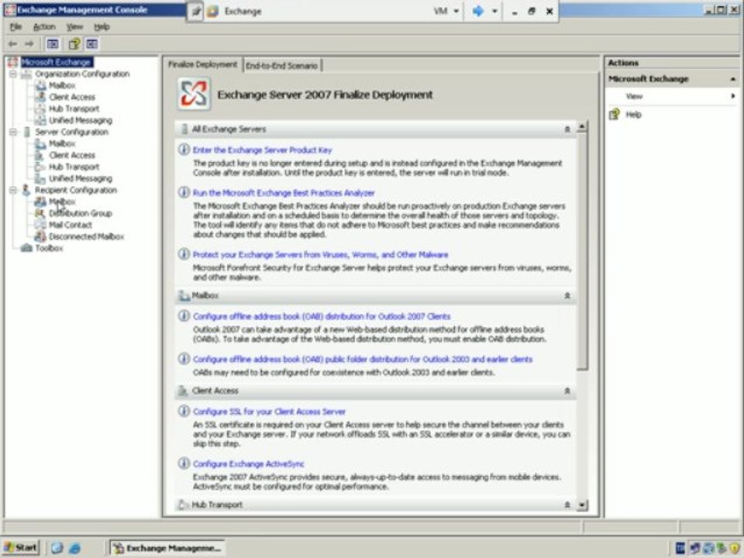Collapse the Microsoft Exchange actions group
This screenshot has height=558, width=744.
(x=732, y=79)
